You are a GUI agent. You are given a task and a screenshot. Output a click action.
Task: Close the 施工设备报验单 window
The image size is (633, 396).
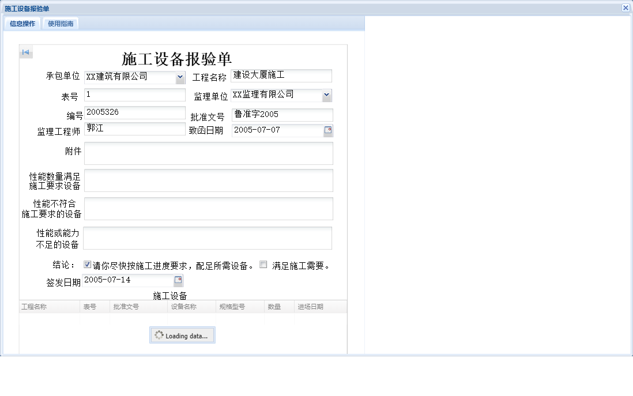626,7
